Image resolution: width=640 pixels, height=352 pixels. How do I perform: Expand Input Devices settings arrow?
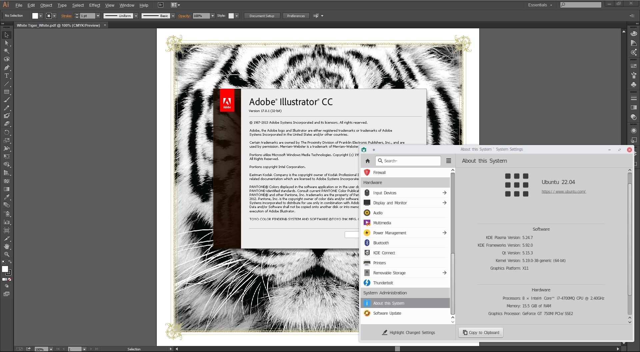point(444,193)
